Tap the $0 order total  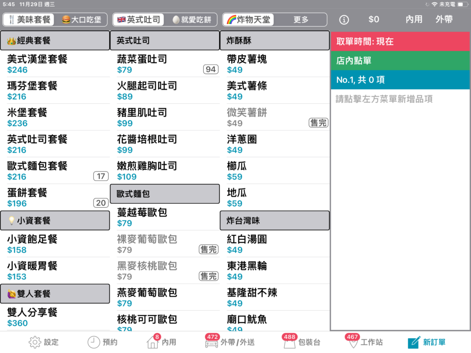pos(373,19)
